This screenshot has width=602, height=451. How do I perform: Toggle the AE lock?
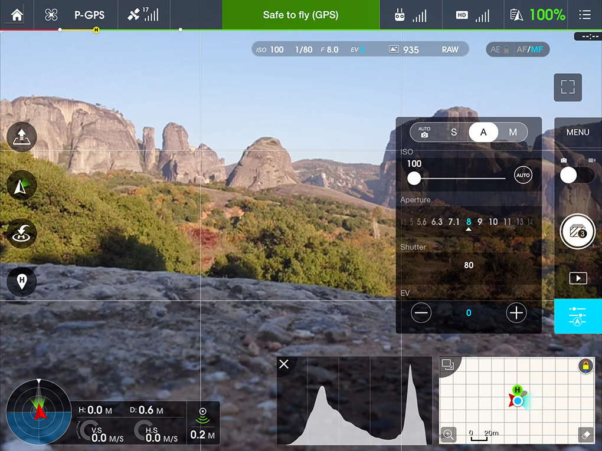(499, 50)
